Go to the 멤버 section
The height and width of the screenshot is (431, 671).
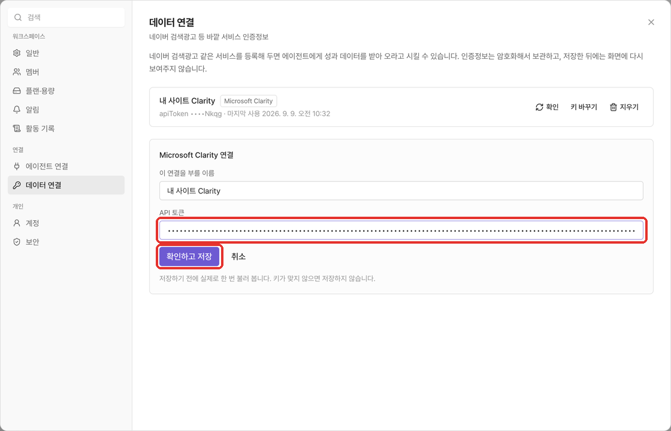tap(67, 72)
